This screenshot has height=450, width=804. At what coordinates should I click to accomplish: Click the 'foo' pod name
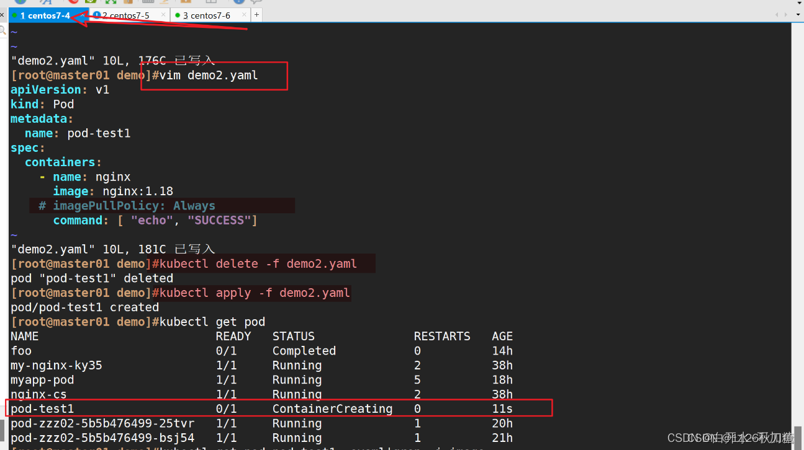pos(21,351)
